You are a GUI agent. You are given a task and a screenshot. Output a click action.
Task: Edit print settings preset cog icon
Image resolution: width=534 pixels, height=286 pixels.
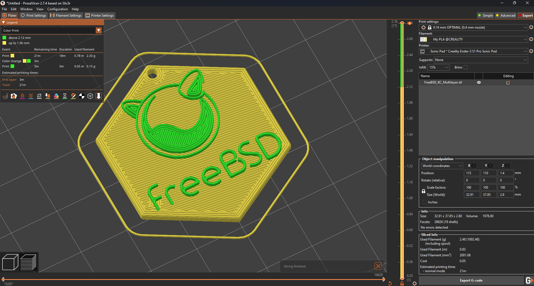531,27
